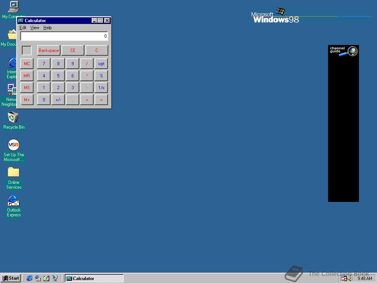Click the divide (/) button
377x283 pixels.
[87, 64]
